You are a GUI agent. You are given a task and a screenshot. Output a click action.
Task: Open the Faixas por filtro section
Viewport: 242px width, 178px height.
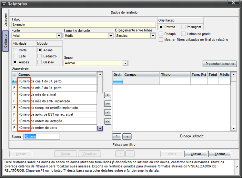pyautogui.click(x=124, y=145)
